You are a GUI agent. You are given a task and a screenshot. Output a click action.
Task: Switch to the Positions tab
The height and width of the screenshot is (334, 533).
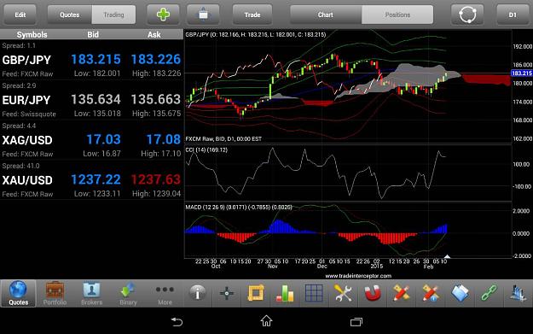(x=397, y=15)
